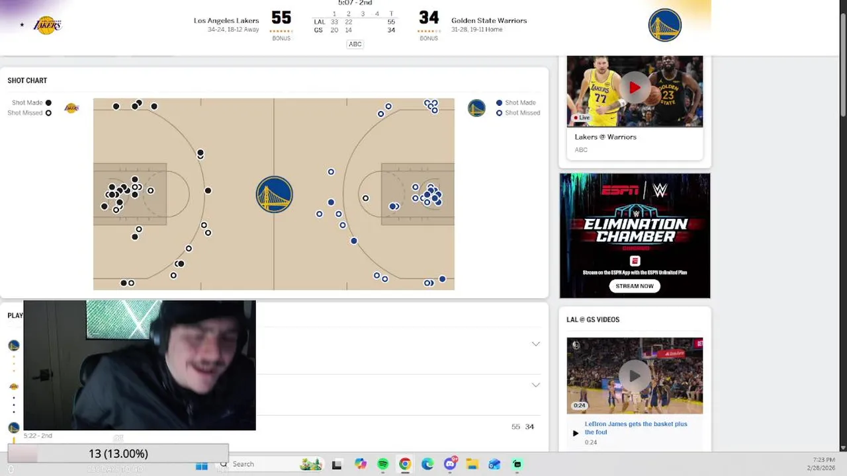Click the LAL row in the quarter score table
The width and height of the screenshot is (847, 476).
pos(354,22)
